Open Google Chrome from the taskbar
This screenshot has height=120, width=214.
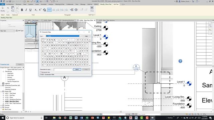[x=60, y=118]
